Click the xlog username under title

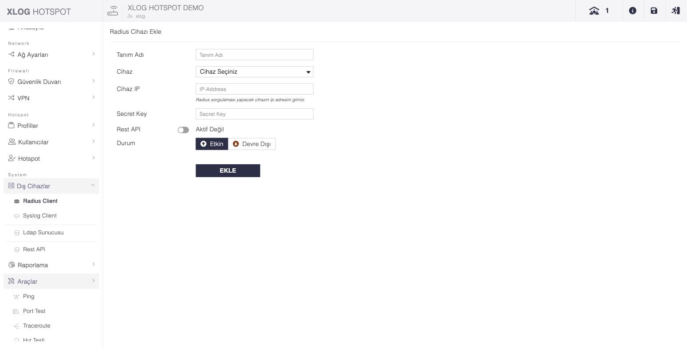(x=140, y=16)
